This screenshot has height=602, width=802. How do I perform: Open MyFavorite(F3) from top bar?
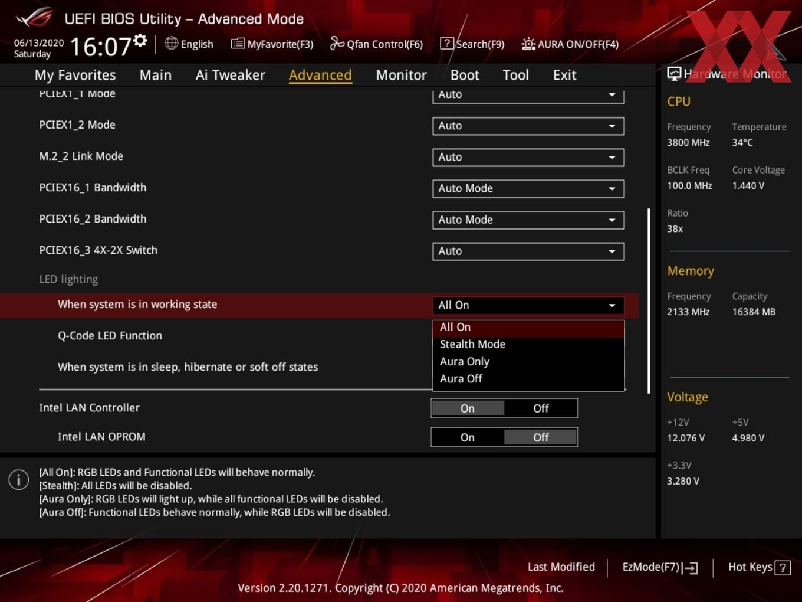pos(272,44)
